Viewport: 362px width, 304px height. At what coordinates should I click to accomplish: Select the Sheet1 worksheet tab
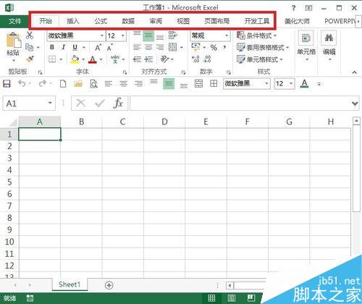tap(70, 284)
